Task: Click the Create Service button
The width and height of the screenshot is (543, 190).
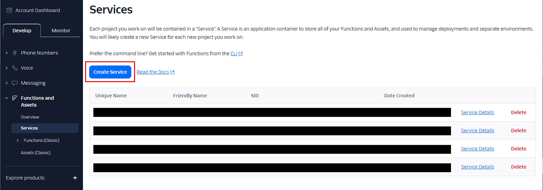Action: [110, 72]
